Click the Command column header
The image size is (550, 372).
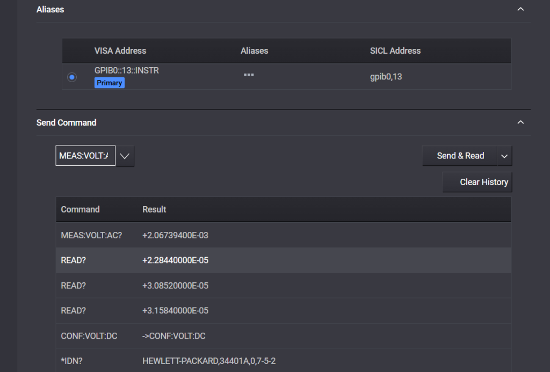[81, 209]
